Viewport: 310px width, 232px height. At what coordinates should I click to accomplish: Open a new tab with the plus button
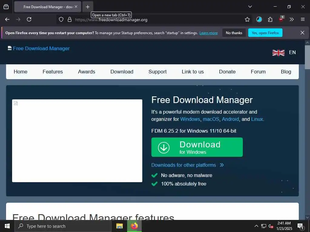87,7
